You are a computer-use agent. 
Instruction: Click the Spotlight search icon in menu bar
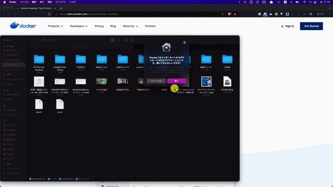click(310, 2)
